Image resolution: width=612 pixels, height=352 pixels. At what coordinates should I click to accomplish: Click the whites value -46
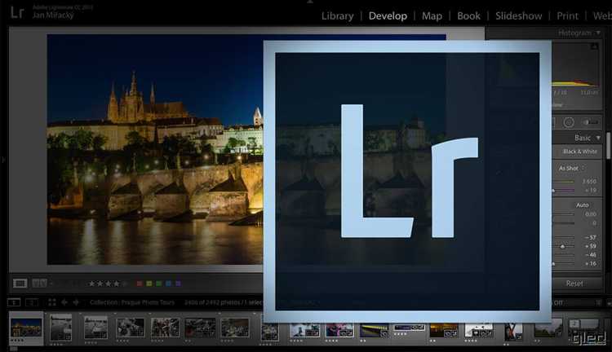(590, 254)
